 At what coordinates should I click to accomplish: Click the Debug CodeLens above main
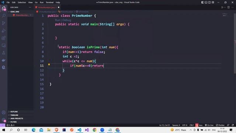point(67,20)
